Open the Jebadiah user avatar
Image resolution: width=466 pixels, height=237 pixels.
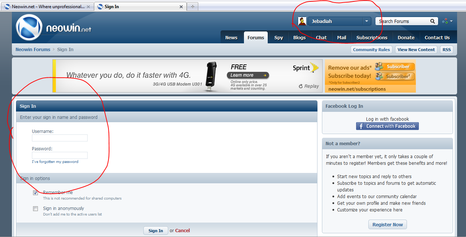pyautogui.click(x=302, y=21)
